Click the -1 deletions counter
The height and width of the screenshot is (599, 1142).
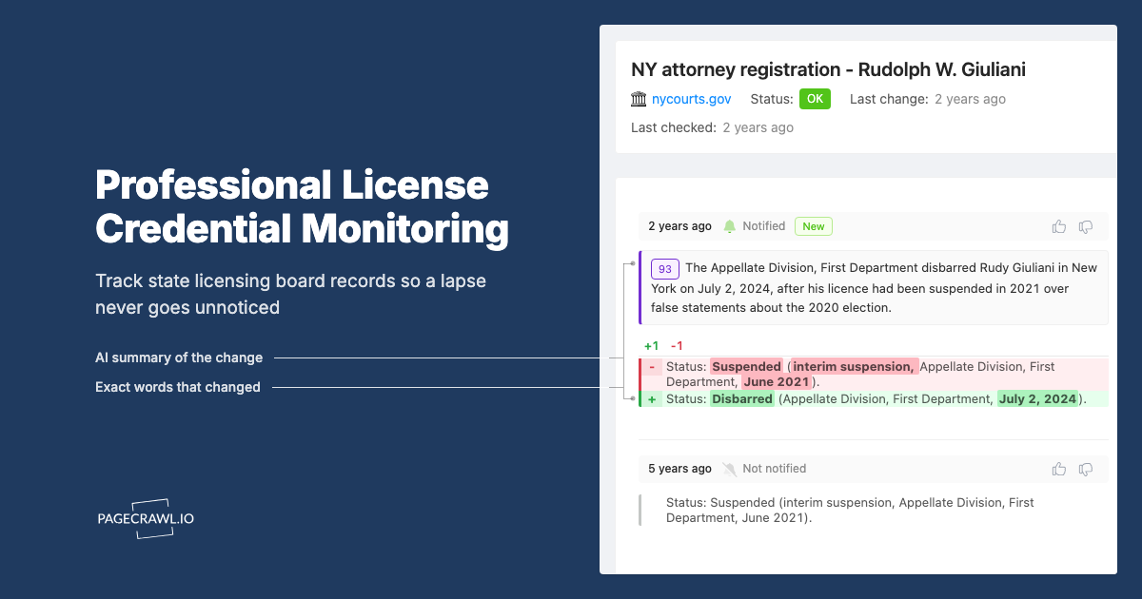tap(677, 346)
